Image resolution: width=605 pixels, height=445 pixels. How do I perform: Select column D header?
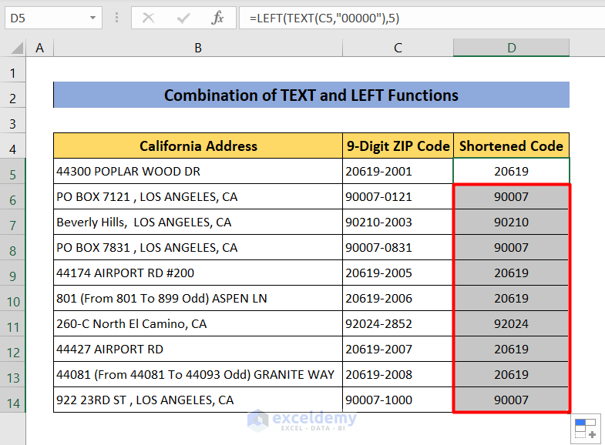coord(511,48)
